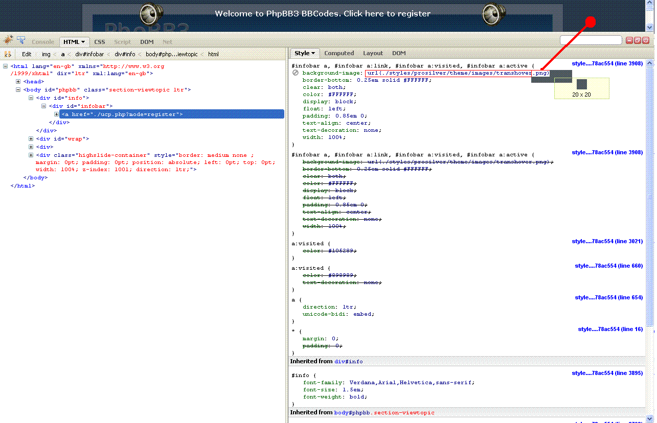This screenshot has height=423, width=657.
Task: Open the Computed side panel tab
Action: pyautogui.click(x=339, y=53)
